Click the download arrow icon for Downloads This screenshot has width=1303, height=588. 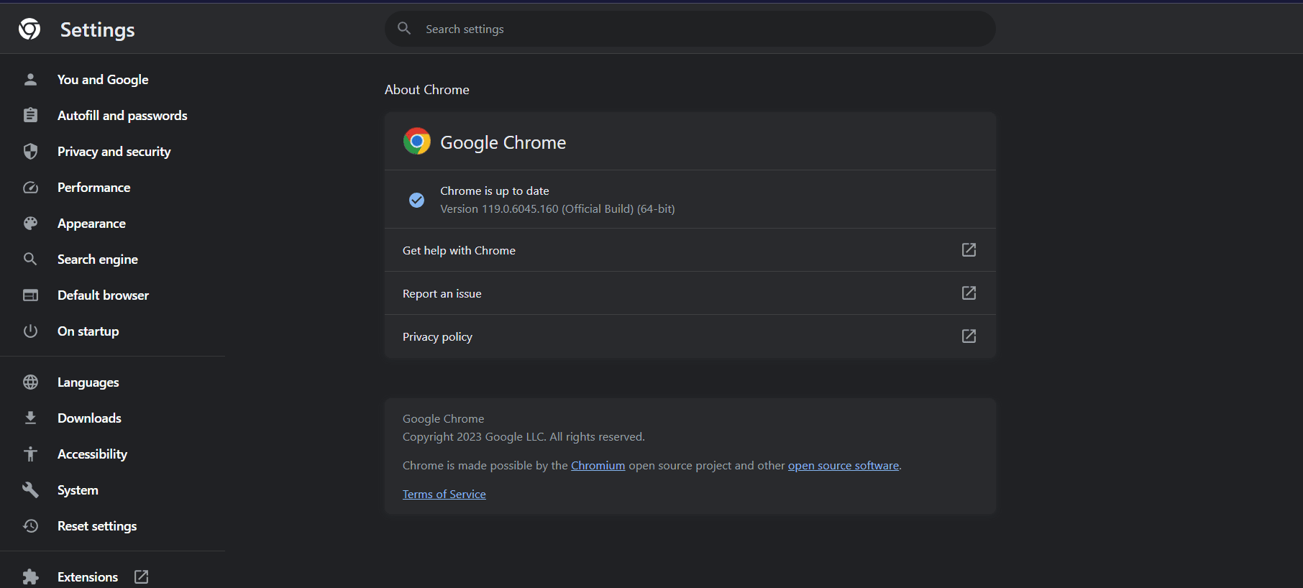[x=30, y=418]
